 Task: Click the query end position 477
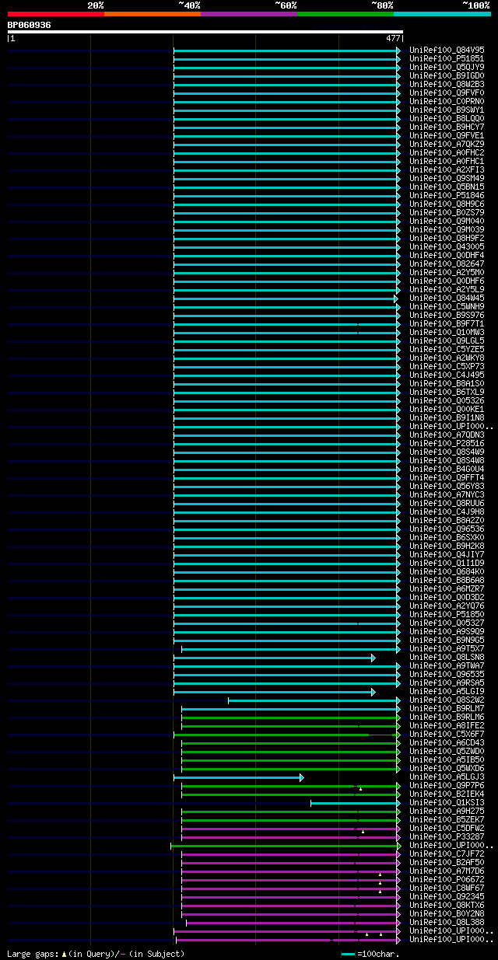pos(393,38)
